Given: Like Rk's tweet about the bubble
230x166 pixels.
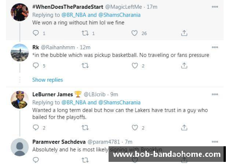Looking at the screenshot, I should 135,66.
